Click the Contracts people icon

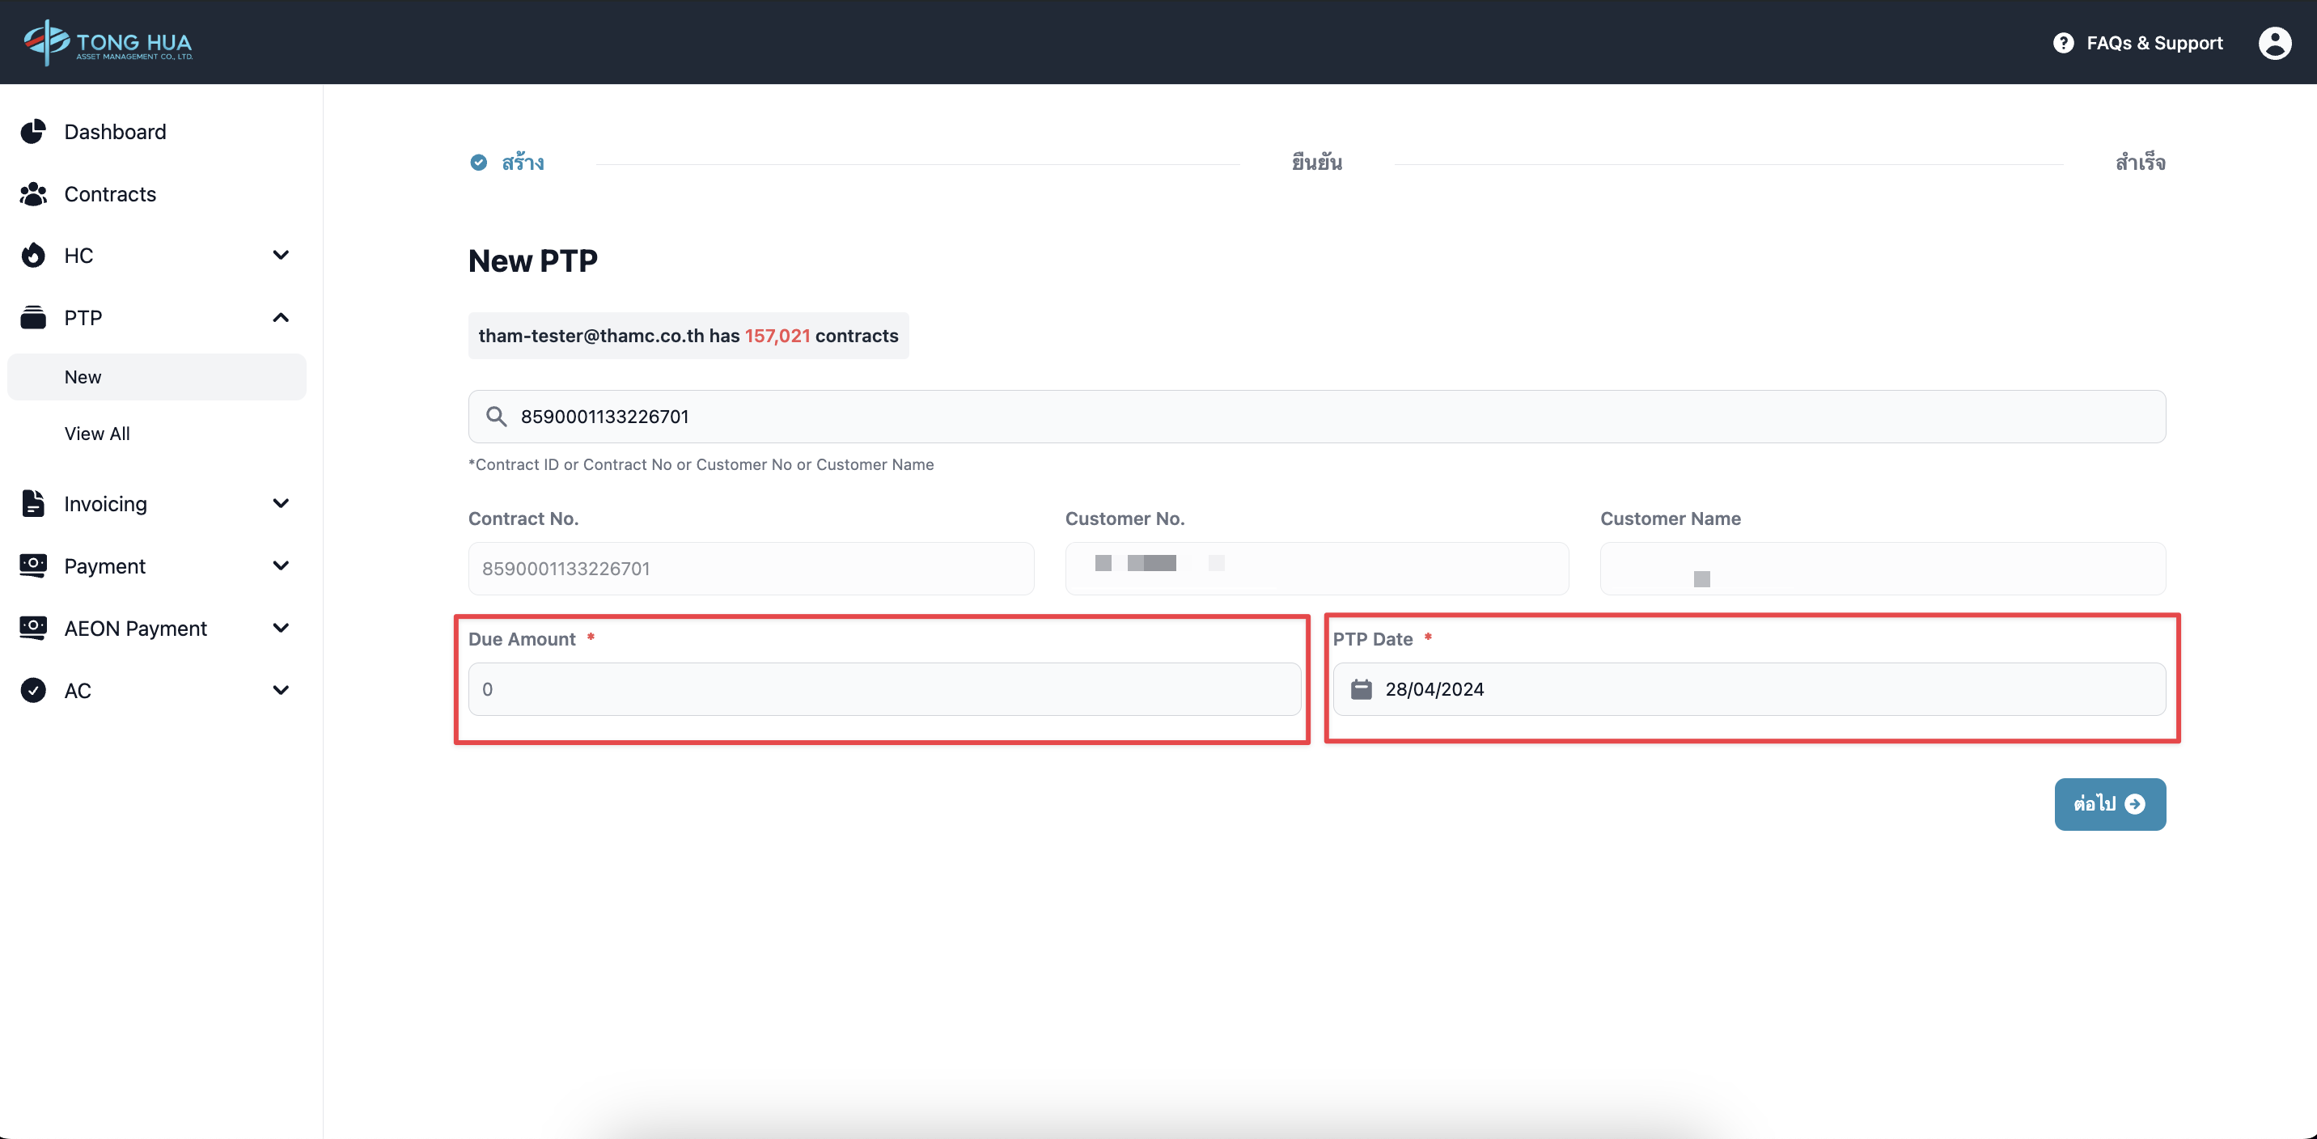pos(33,193)
